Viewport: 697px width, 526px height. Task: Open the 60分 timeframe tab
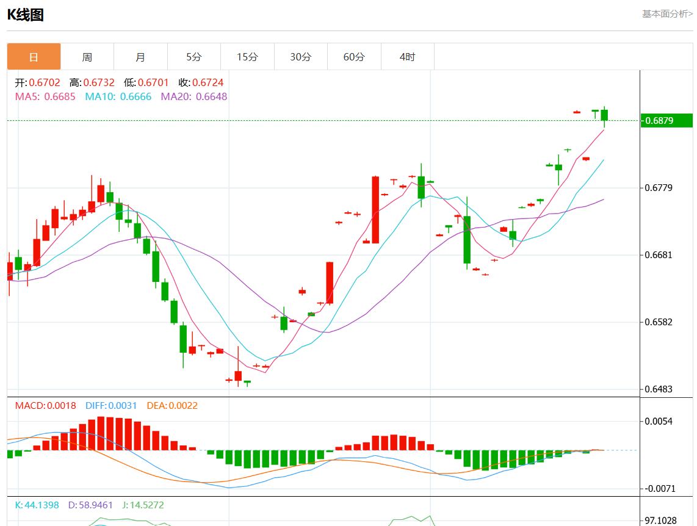(354, 56)
